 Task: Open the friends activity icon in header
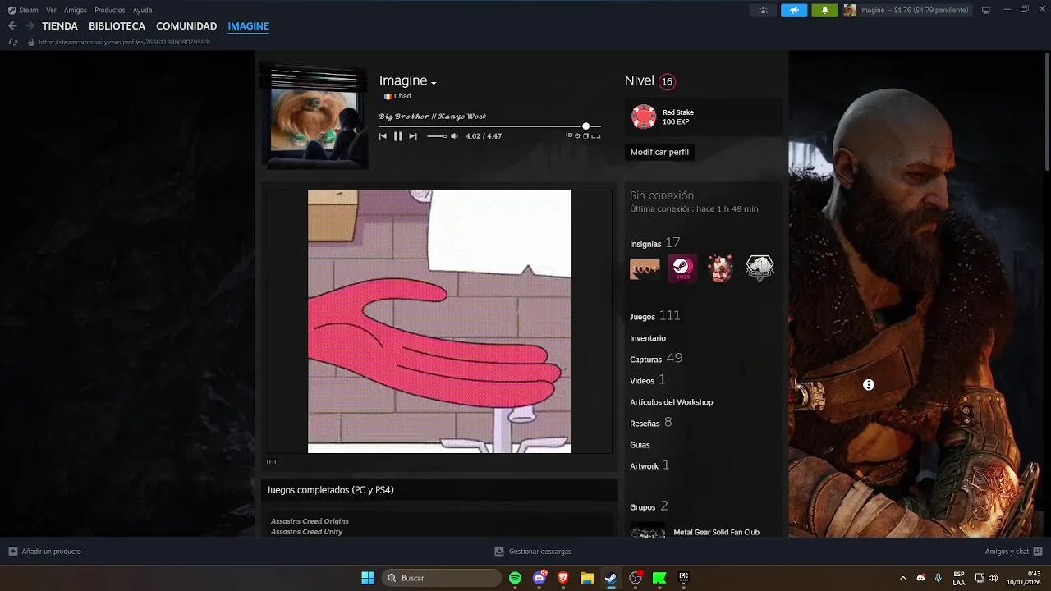click(x=764, y=10)
